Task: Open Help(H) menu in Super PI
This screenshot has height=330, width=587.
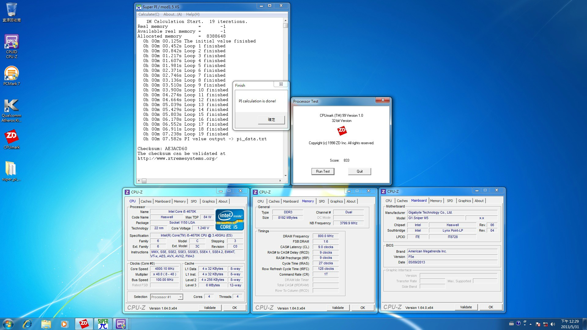Action: 193,14
